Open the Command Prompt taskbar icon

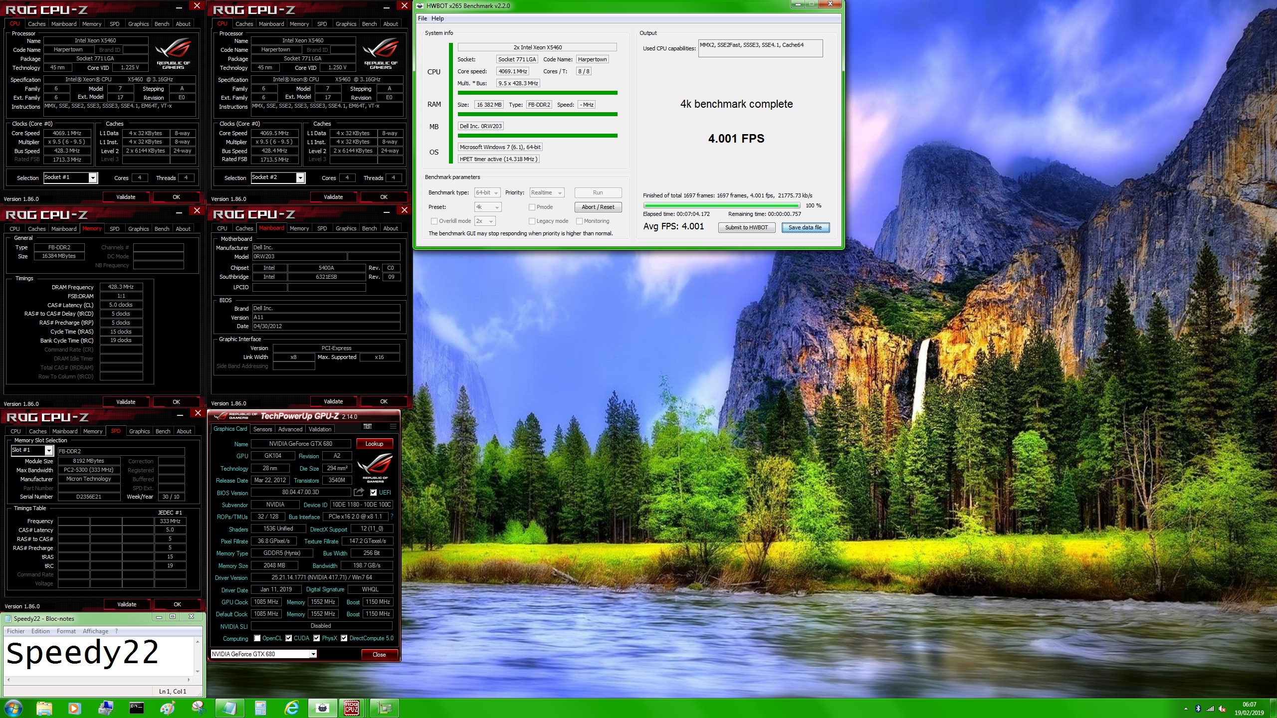point(136,708)
